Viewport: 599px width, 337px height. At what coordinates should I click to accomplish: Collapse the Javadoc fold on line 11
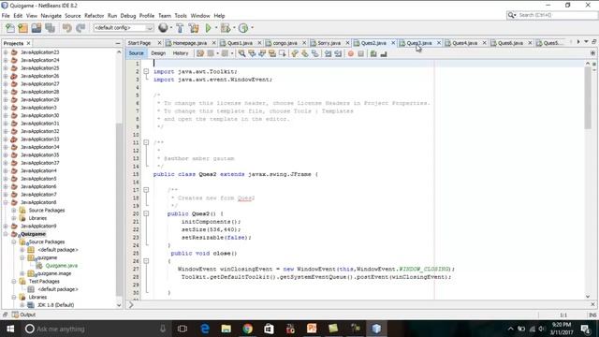point(146,142)
